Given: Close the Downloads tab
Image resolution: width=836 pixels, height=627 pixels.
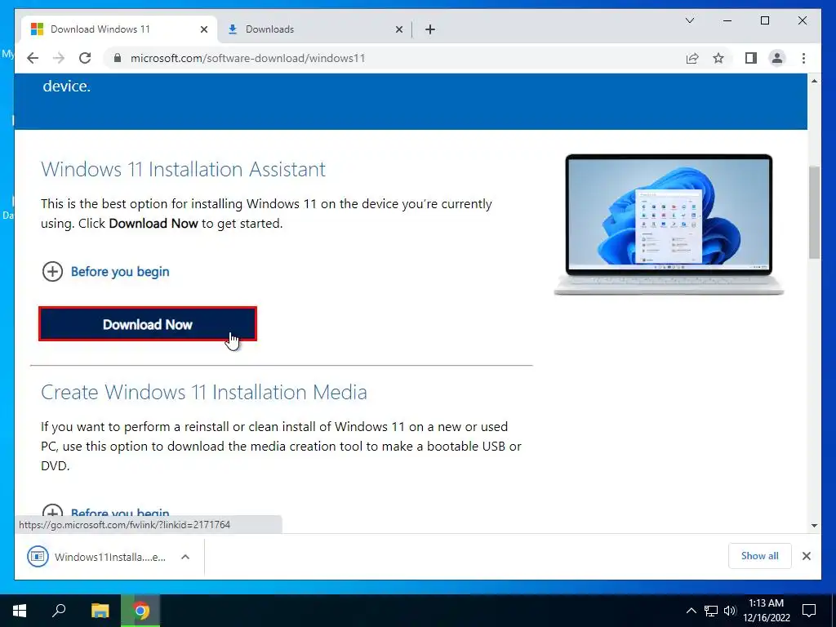Looking at the screenshot, I should [x=398, y=29].
